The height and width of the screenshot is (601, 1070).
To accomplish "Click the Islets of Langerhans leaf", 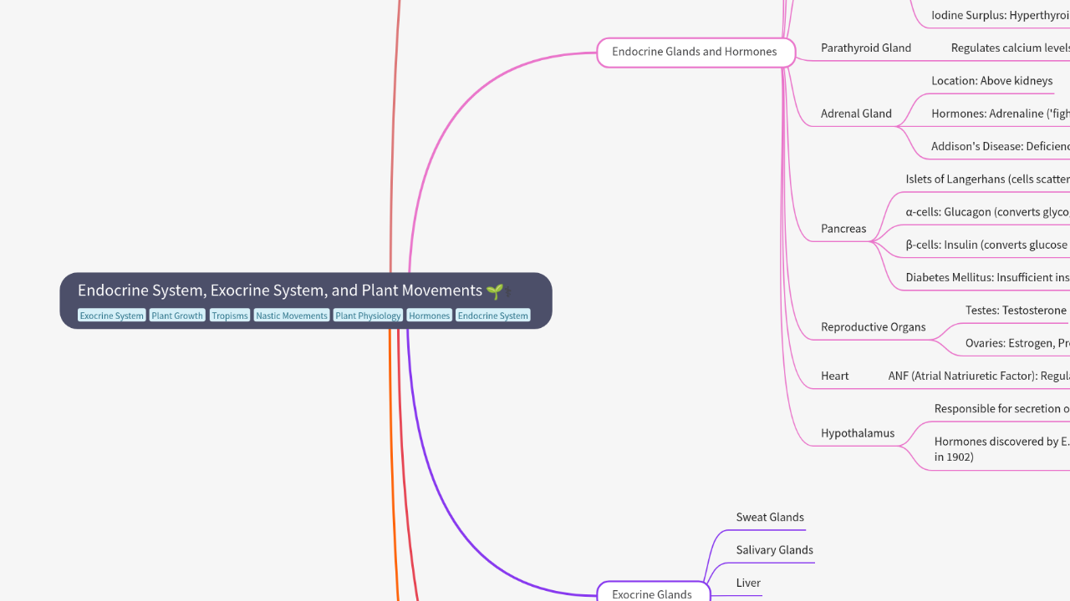I will 987,179.
